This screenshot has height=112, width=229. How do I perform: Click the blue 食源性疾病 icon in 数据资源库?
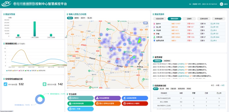pos(154,40)
